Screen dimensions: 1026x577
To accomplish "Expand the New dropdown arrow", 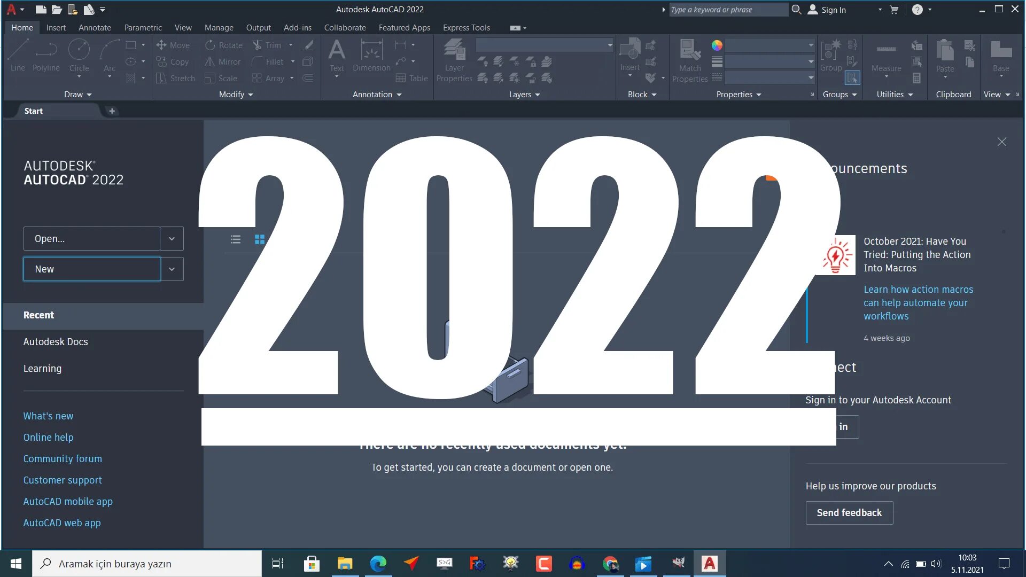I will coord(172,269).
